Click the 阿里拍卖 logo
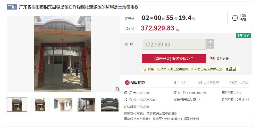The image size is (253, 128). 135,83
